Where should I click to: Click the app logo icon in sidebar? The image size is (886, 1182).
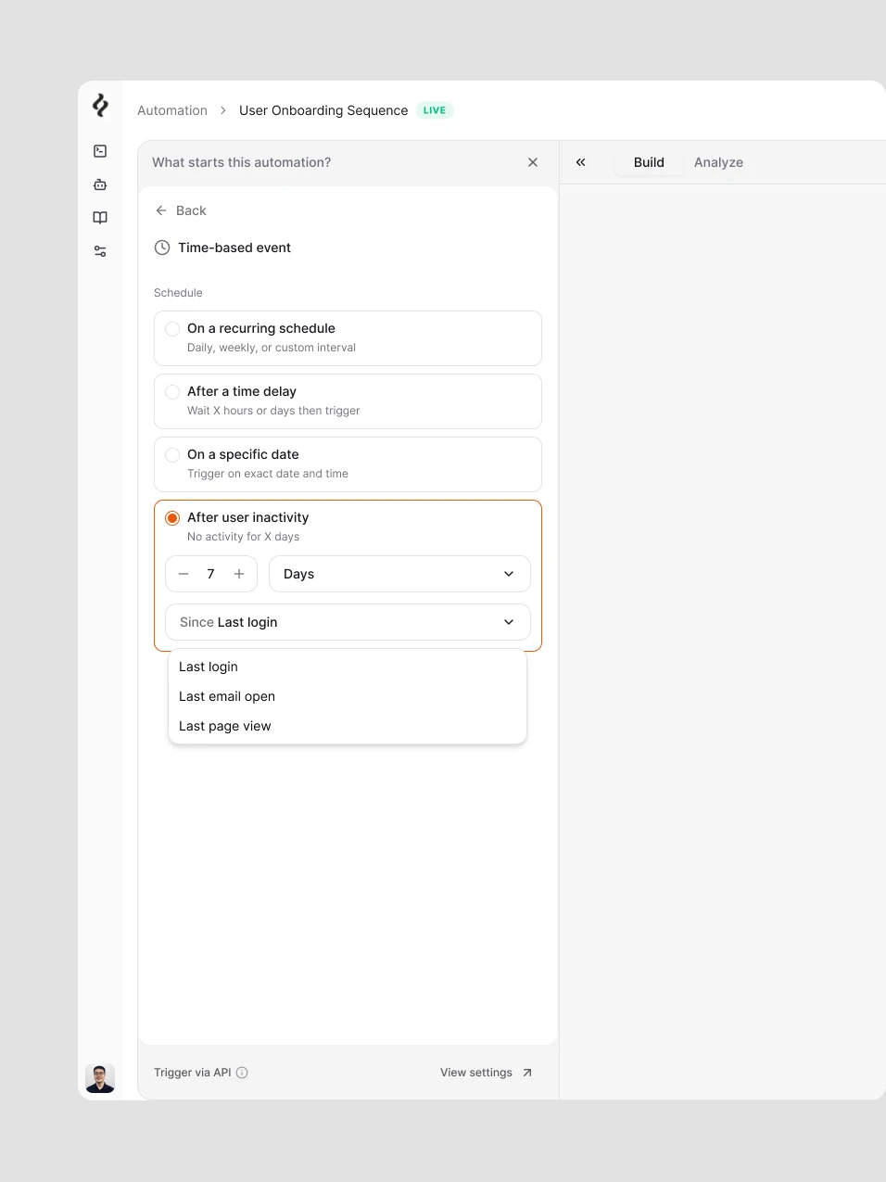point(100,106)
